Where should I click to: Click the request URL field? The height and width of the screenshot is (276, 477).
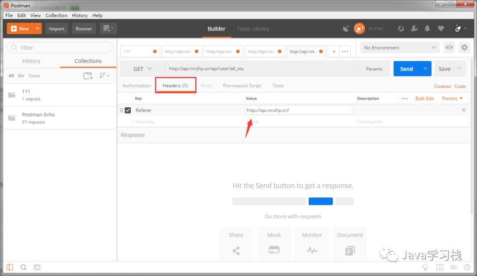[x=261, y=69]
